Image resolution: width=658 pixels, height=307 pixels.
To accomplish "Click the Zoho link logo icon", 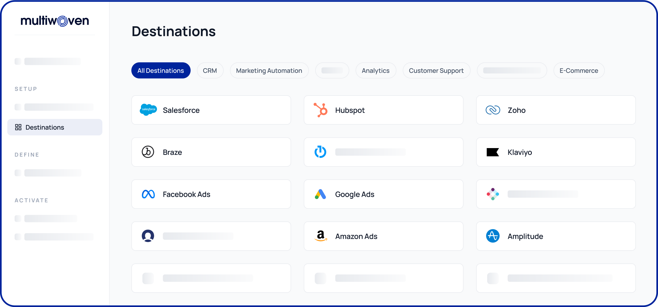I will [x=493, y=110].
